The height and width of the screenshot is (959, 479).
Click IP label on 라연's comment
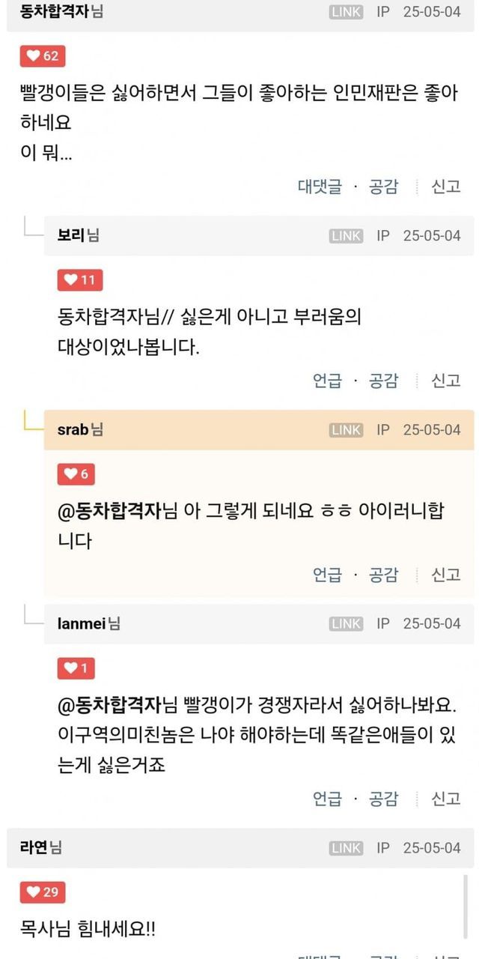(383, 848)
